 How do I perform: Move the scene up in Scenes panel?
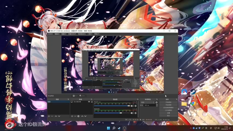tap(56, 116)
